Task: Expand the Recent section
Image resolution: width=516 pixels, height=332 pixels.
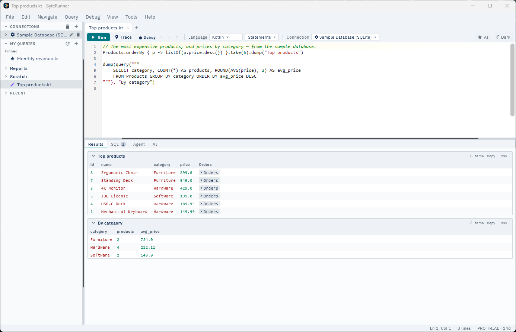Action: click(x=6, y=93)
